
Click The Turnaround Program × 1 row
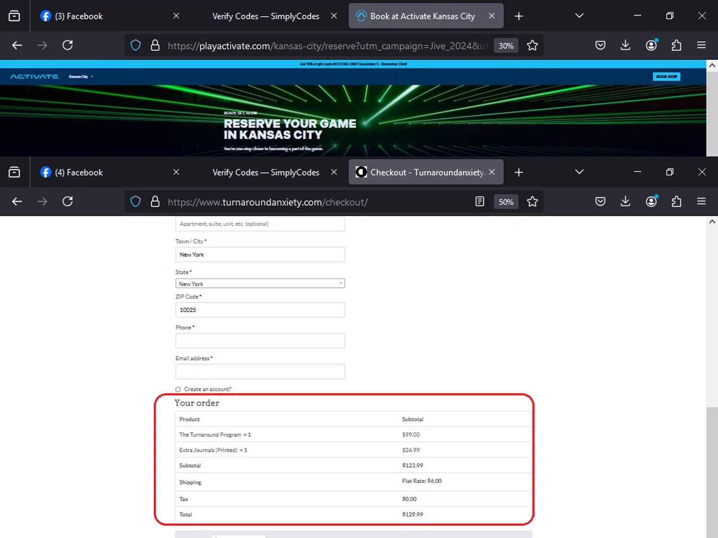point(354,435)
